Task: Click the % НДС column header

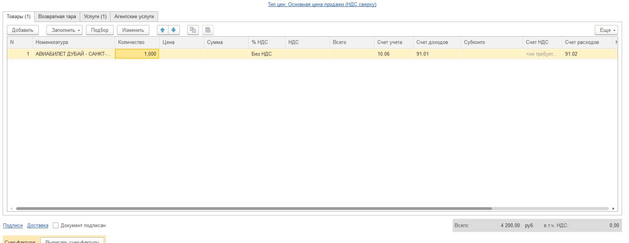Action: pyautogui.click(x=267, y=43)
